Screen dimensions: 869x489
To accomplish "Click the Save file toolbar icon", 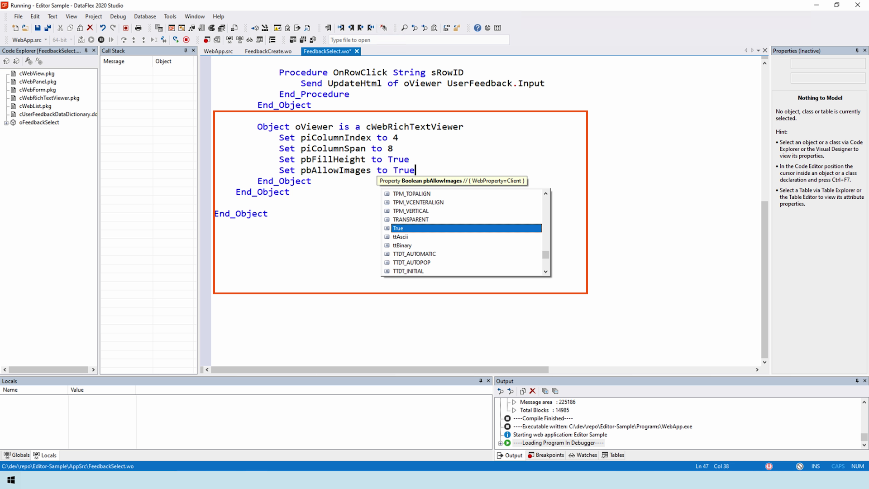I will (x=38, y=28).
